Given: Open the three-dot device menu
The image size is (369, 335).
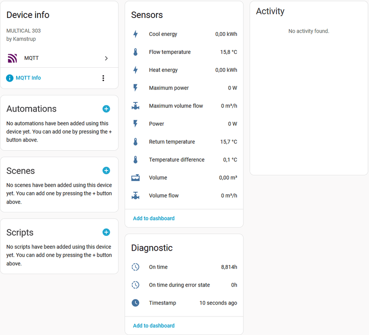Looking at the screenshot, I should pyautogui.click(x=103, y=78).
